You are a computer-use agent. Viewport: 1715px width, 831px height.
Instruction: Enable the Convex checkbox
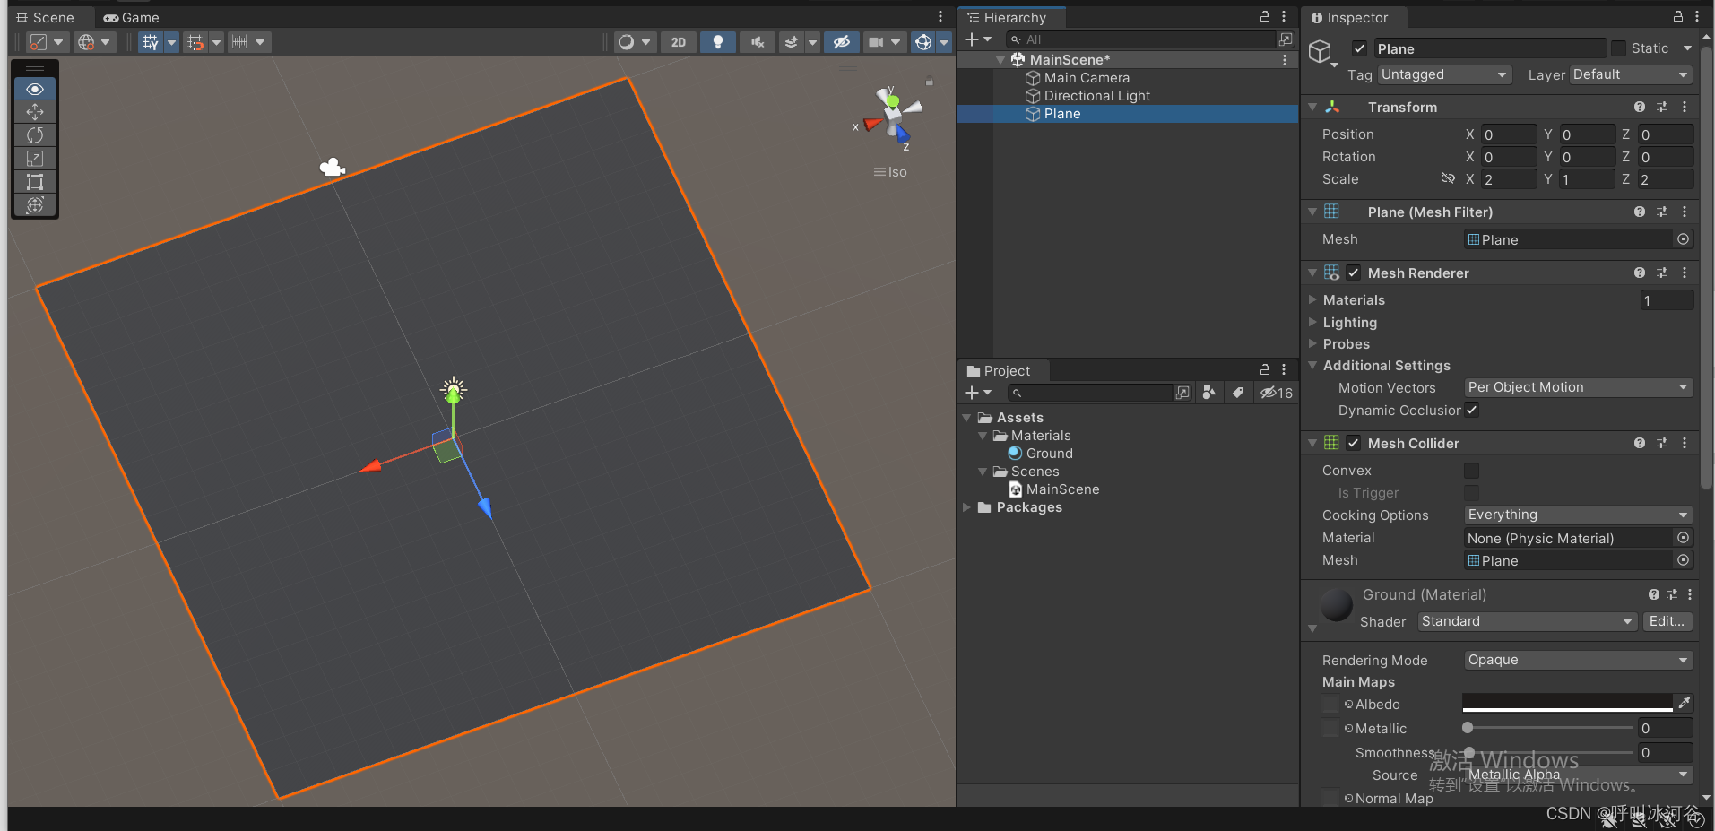[1472, 471]
